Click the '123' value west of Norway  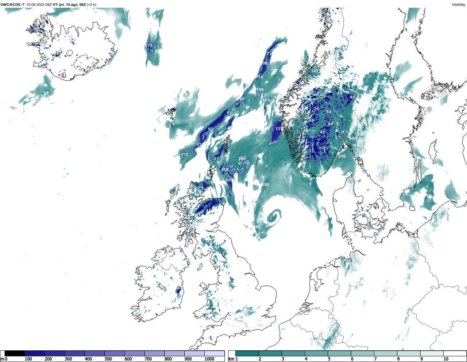(278, 129)
